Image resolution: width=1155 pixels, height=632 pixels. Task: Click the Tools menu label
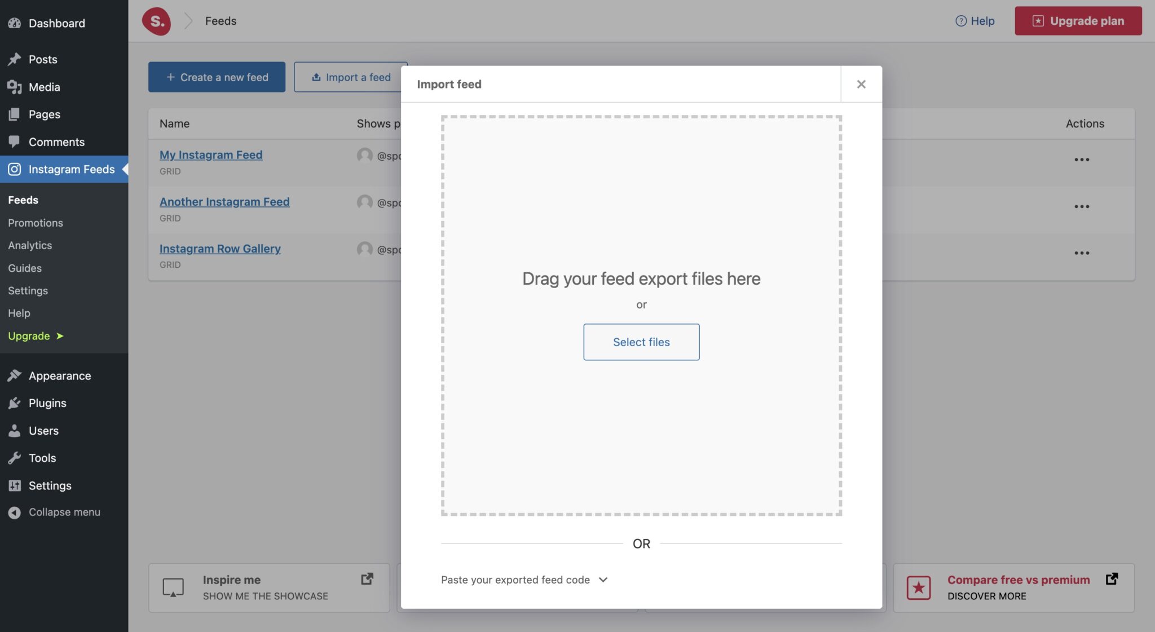(x=42, y=458)
